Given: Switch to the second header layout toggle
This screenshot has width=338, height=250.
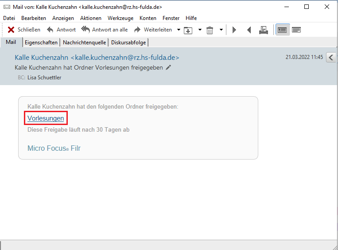Looking at the screenshot, I should coord(296,30).
